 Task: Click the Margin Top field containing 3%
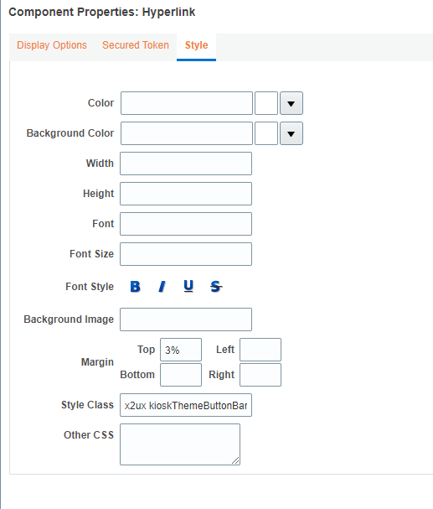(181, 350)
